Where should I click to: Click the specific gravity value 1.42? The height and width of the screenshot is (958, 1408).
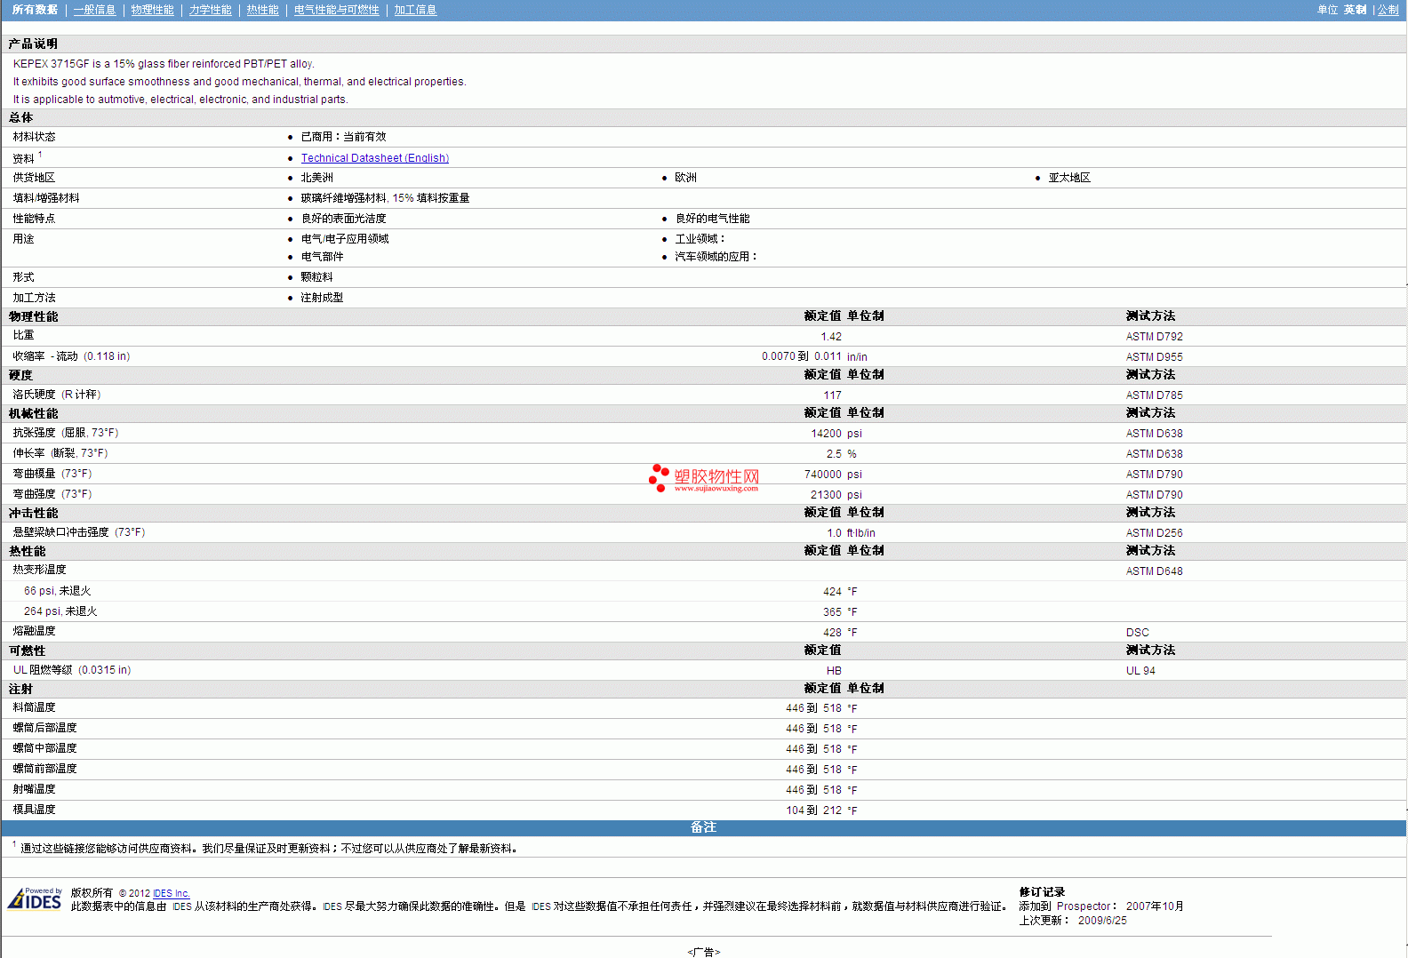(831, 337)
